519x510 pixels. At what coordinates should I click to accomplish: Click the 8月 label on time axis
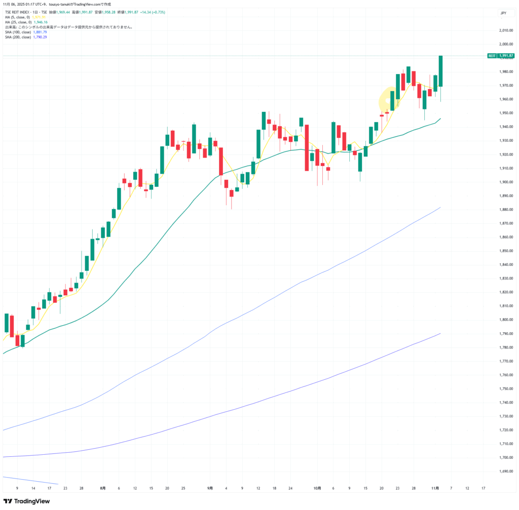pos(103,488)
